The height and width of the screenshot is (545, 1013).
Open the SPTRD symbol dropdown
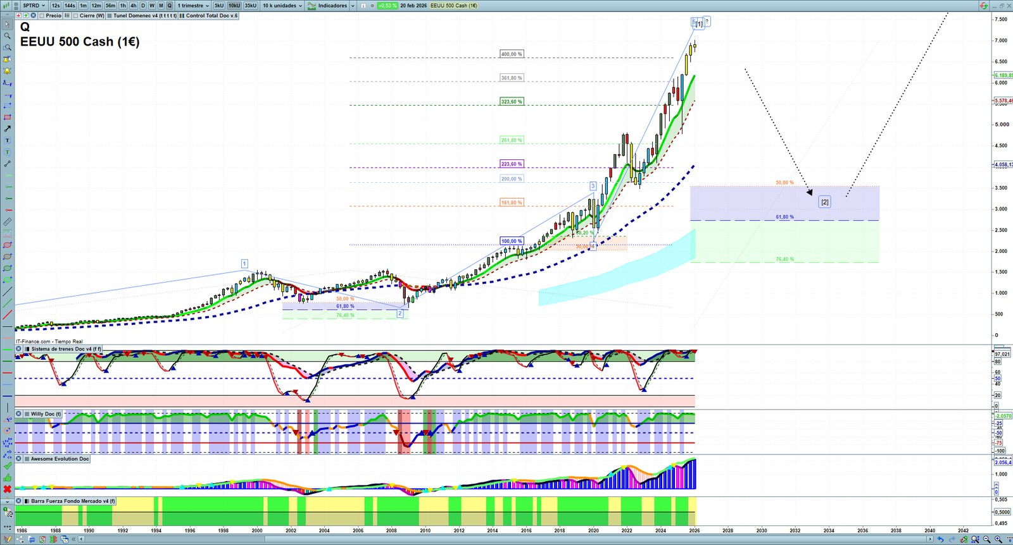pos(34,6)
